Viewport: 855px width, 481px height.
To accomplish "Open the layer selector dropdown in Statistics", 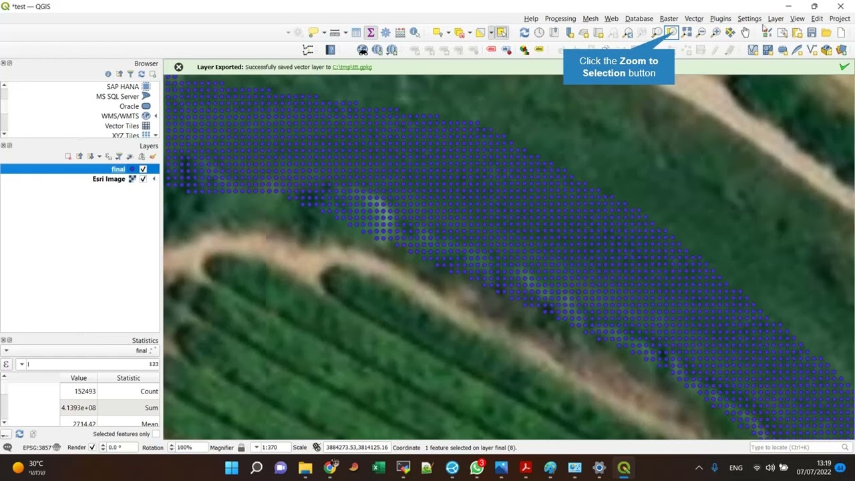I will click(6, 350).
